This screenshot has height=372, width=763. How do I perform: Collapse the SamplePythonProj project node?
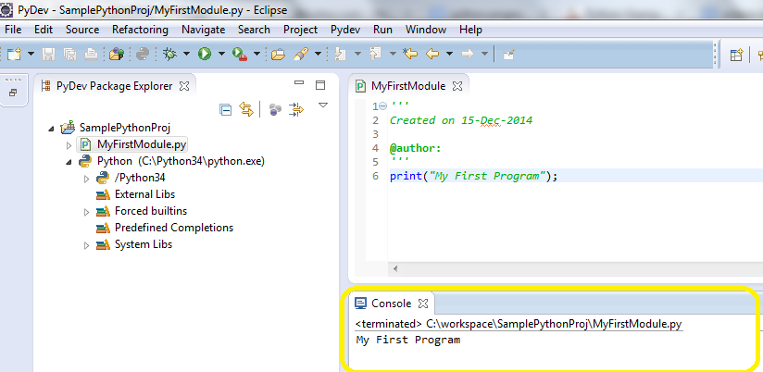pos(52,129)
